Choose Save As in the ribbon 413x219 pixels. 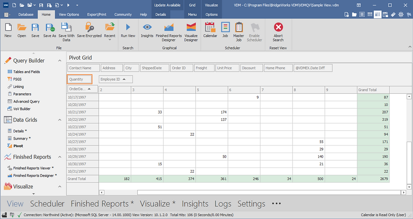pos(50,30)
